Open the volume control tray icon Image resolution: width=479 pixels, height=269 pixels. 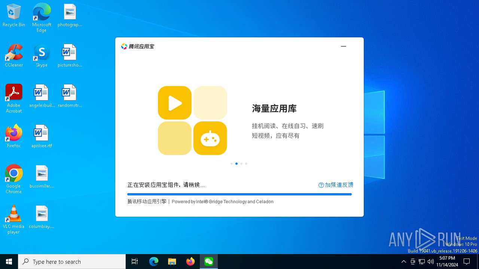point(431,262)
